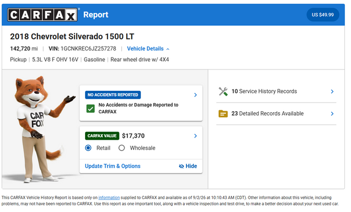Click the 10 Service History Records label
Screen dimensions: 351x212
coord(264,91)
